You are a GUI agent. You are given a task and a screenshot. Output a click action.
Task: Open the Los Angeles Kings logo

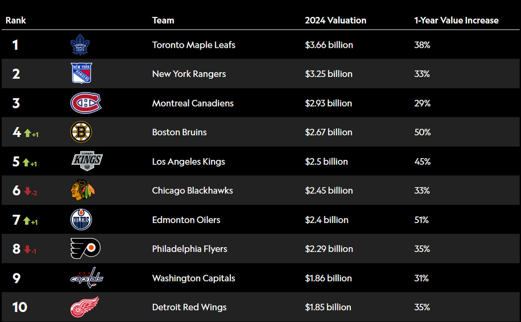coord(87,161)
